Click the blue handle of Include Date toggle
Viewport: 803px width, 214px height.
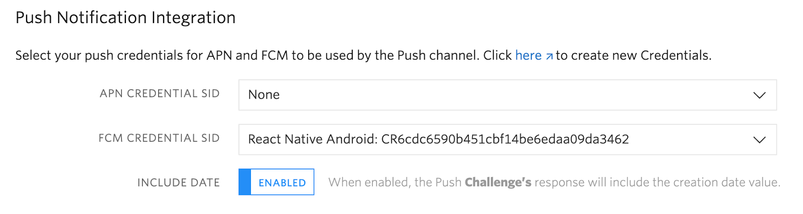(x=244, y=182)
